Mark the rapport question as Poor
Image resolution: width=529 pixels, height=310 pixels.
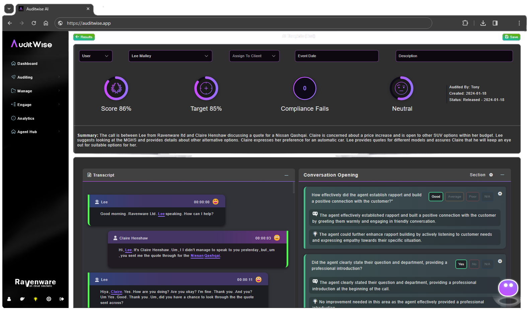(x=472, y=197)
